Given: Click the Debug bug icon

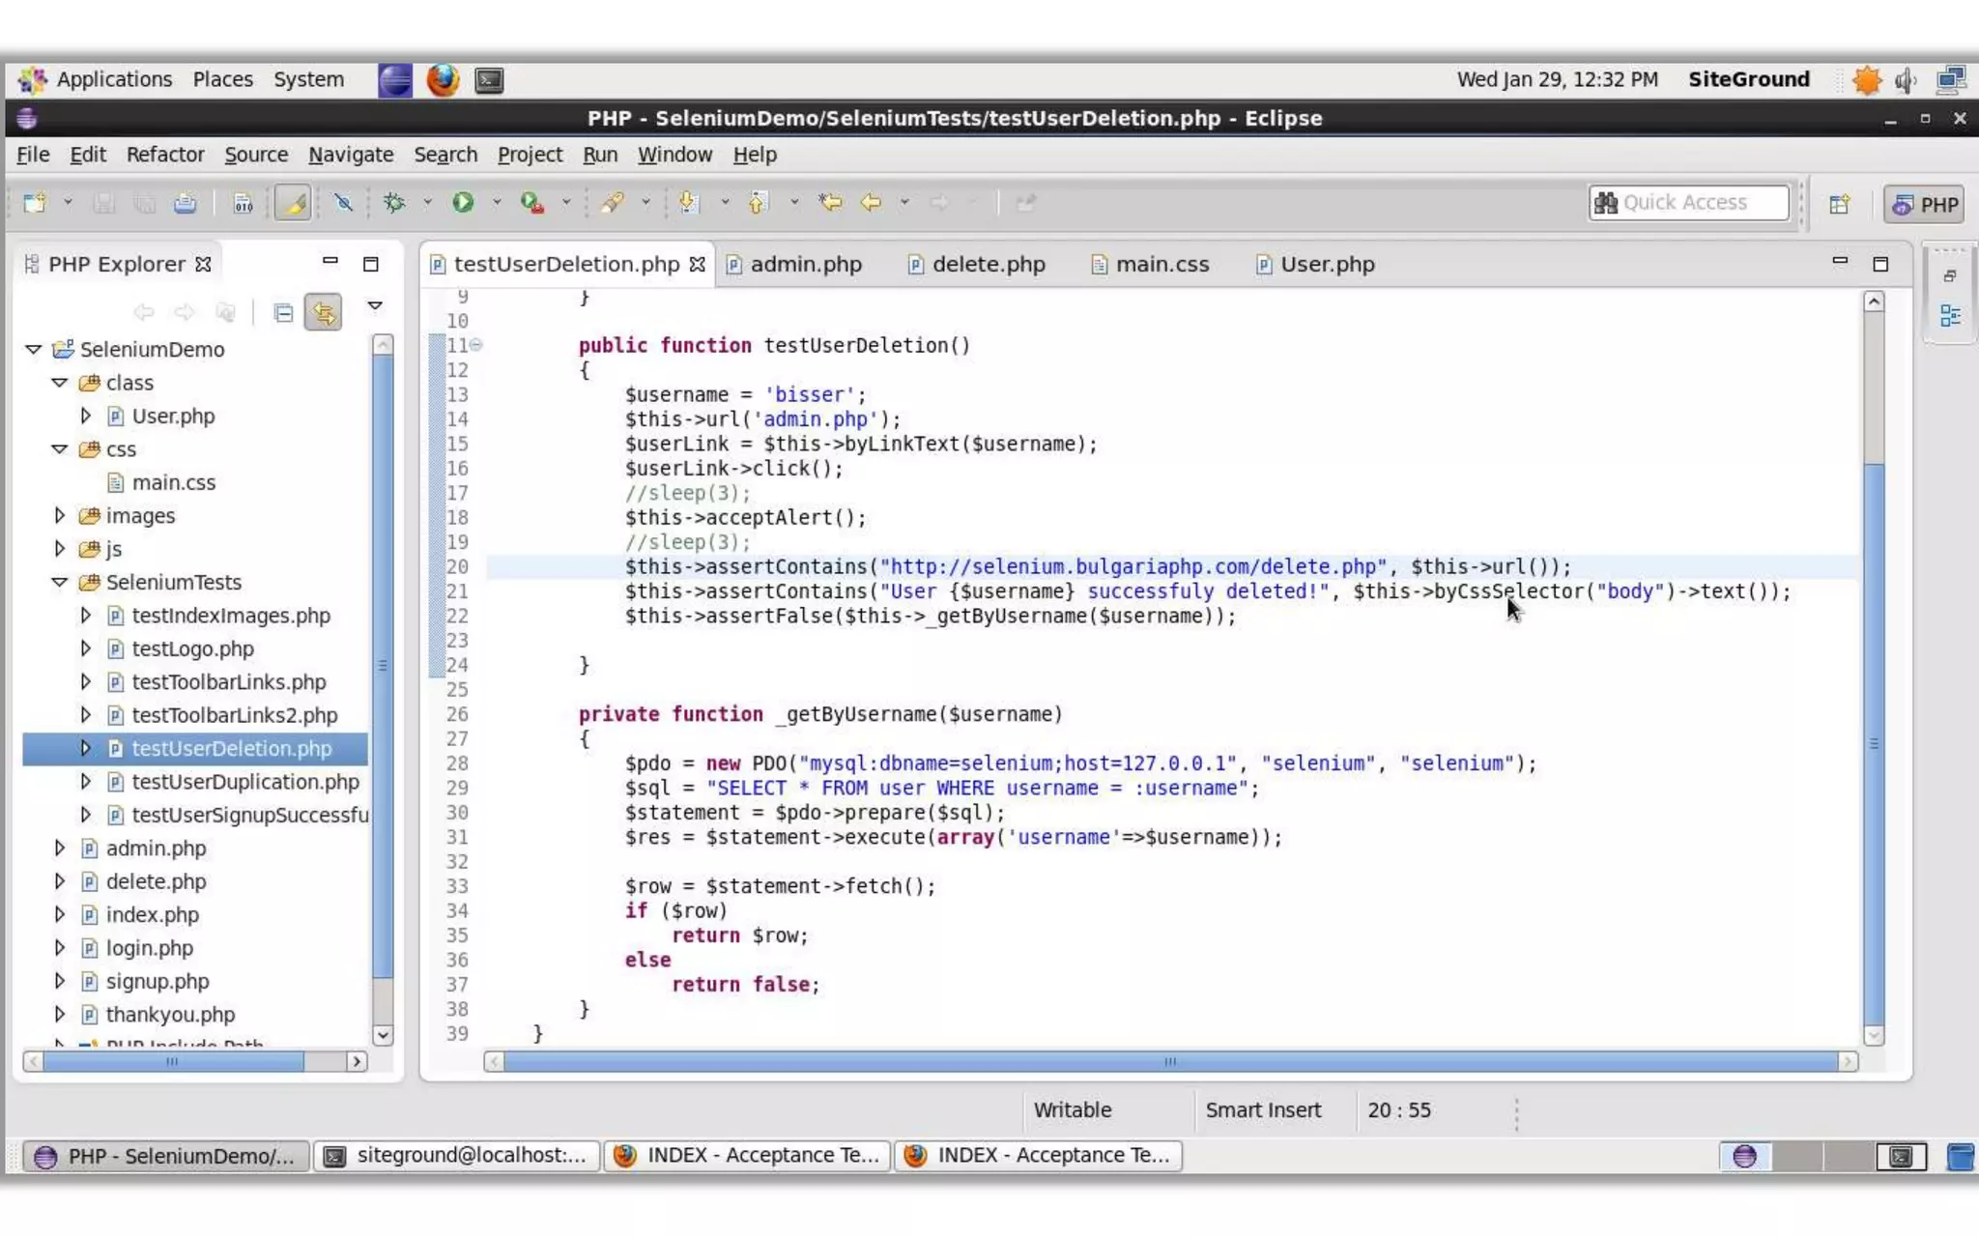Looking at the screenshot, I should tap(393, 202).
